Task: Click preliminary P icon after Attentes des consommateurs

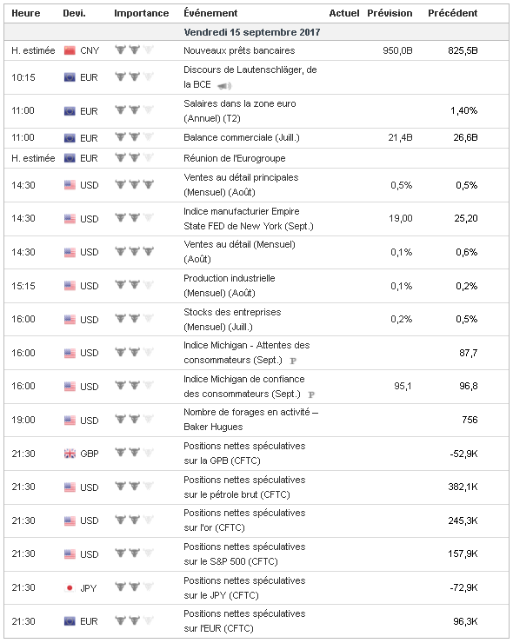Action: coord(293,361)
